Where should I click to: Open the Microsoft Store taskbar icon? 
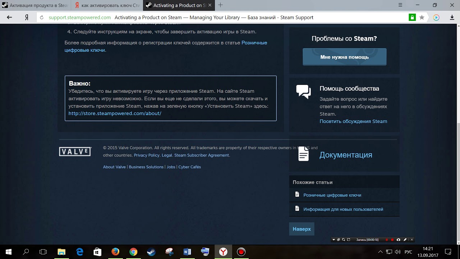[x=97, y=252]
